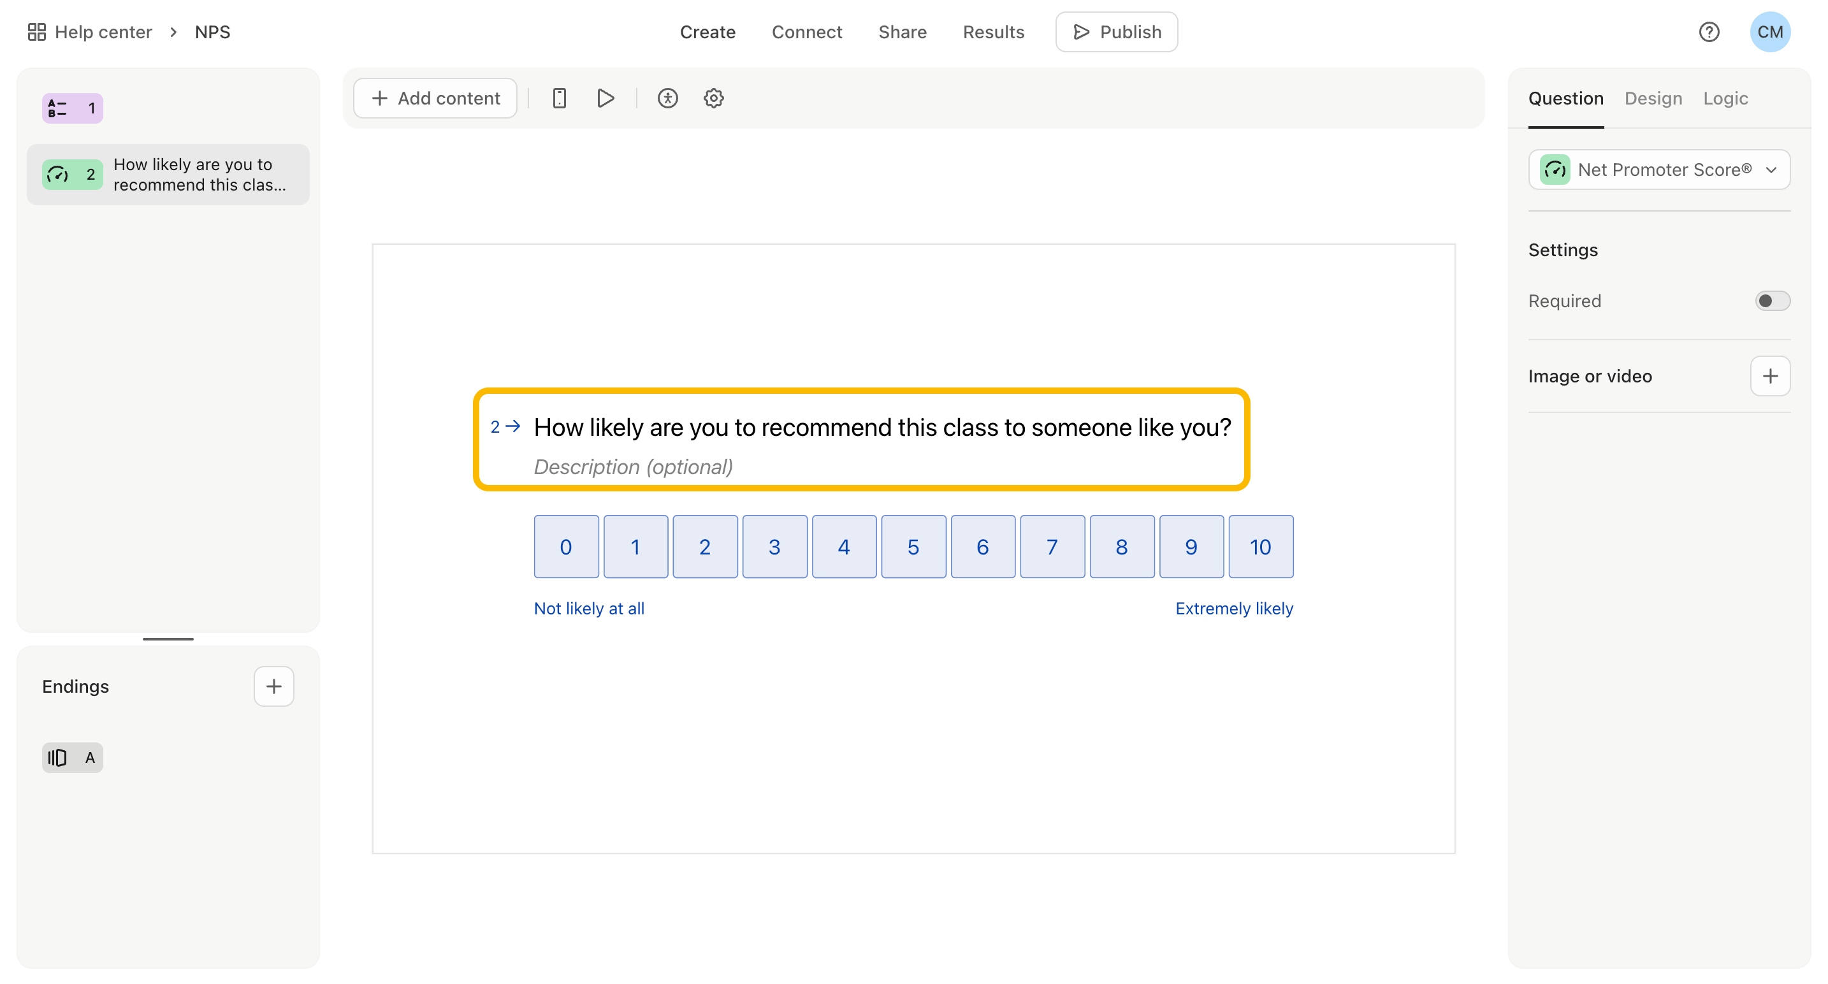Select the Question panel tab
Screen dimensions: 1828x984
1565,99
